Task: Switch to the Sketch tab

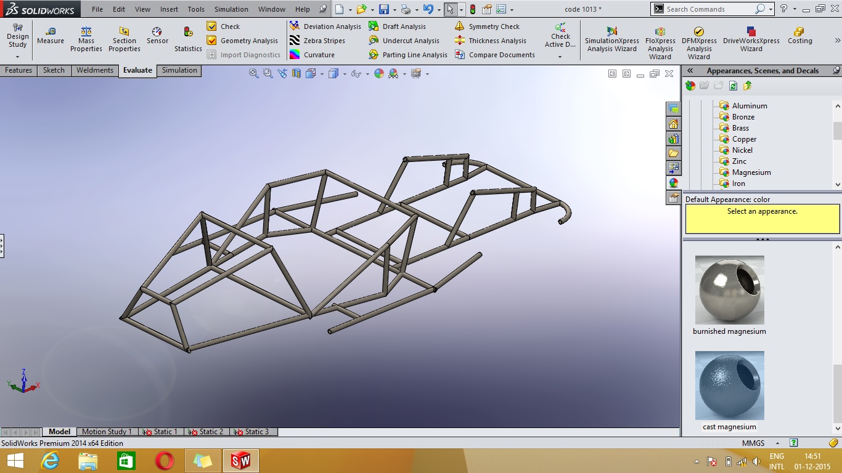Action: point(54,70)
